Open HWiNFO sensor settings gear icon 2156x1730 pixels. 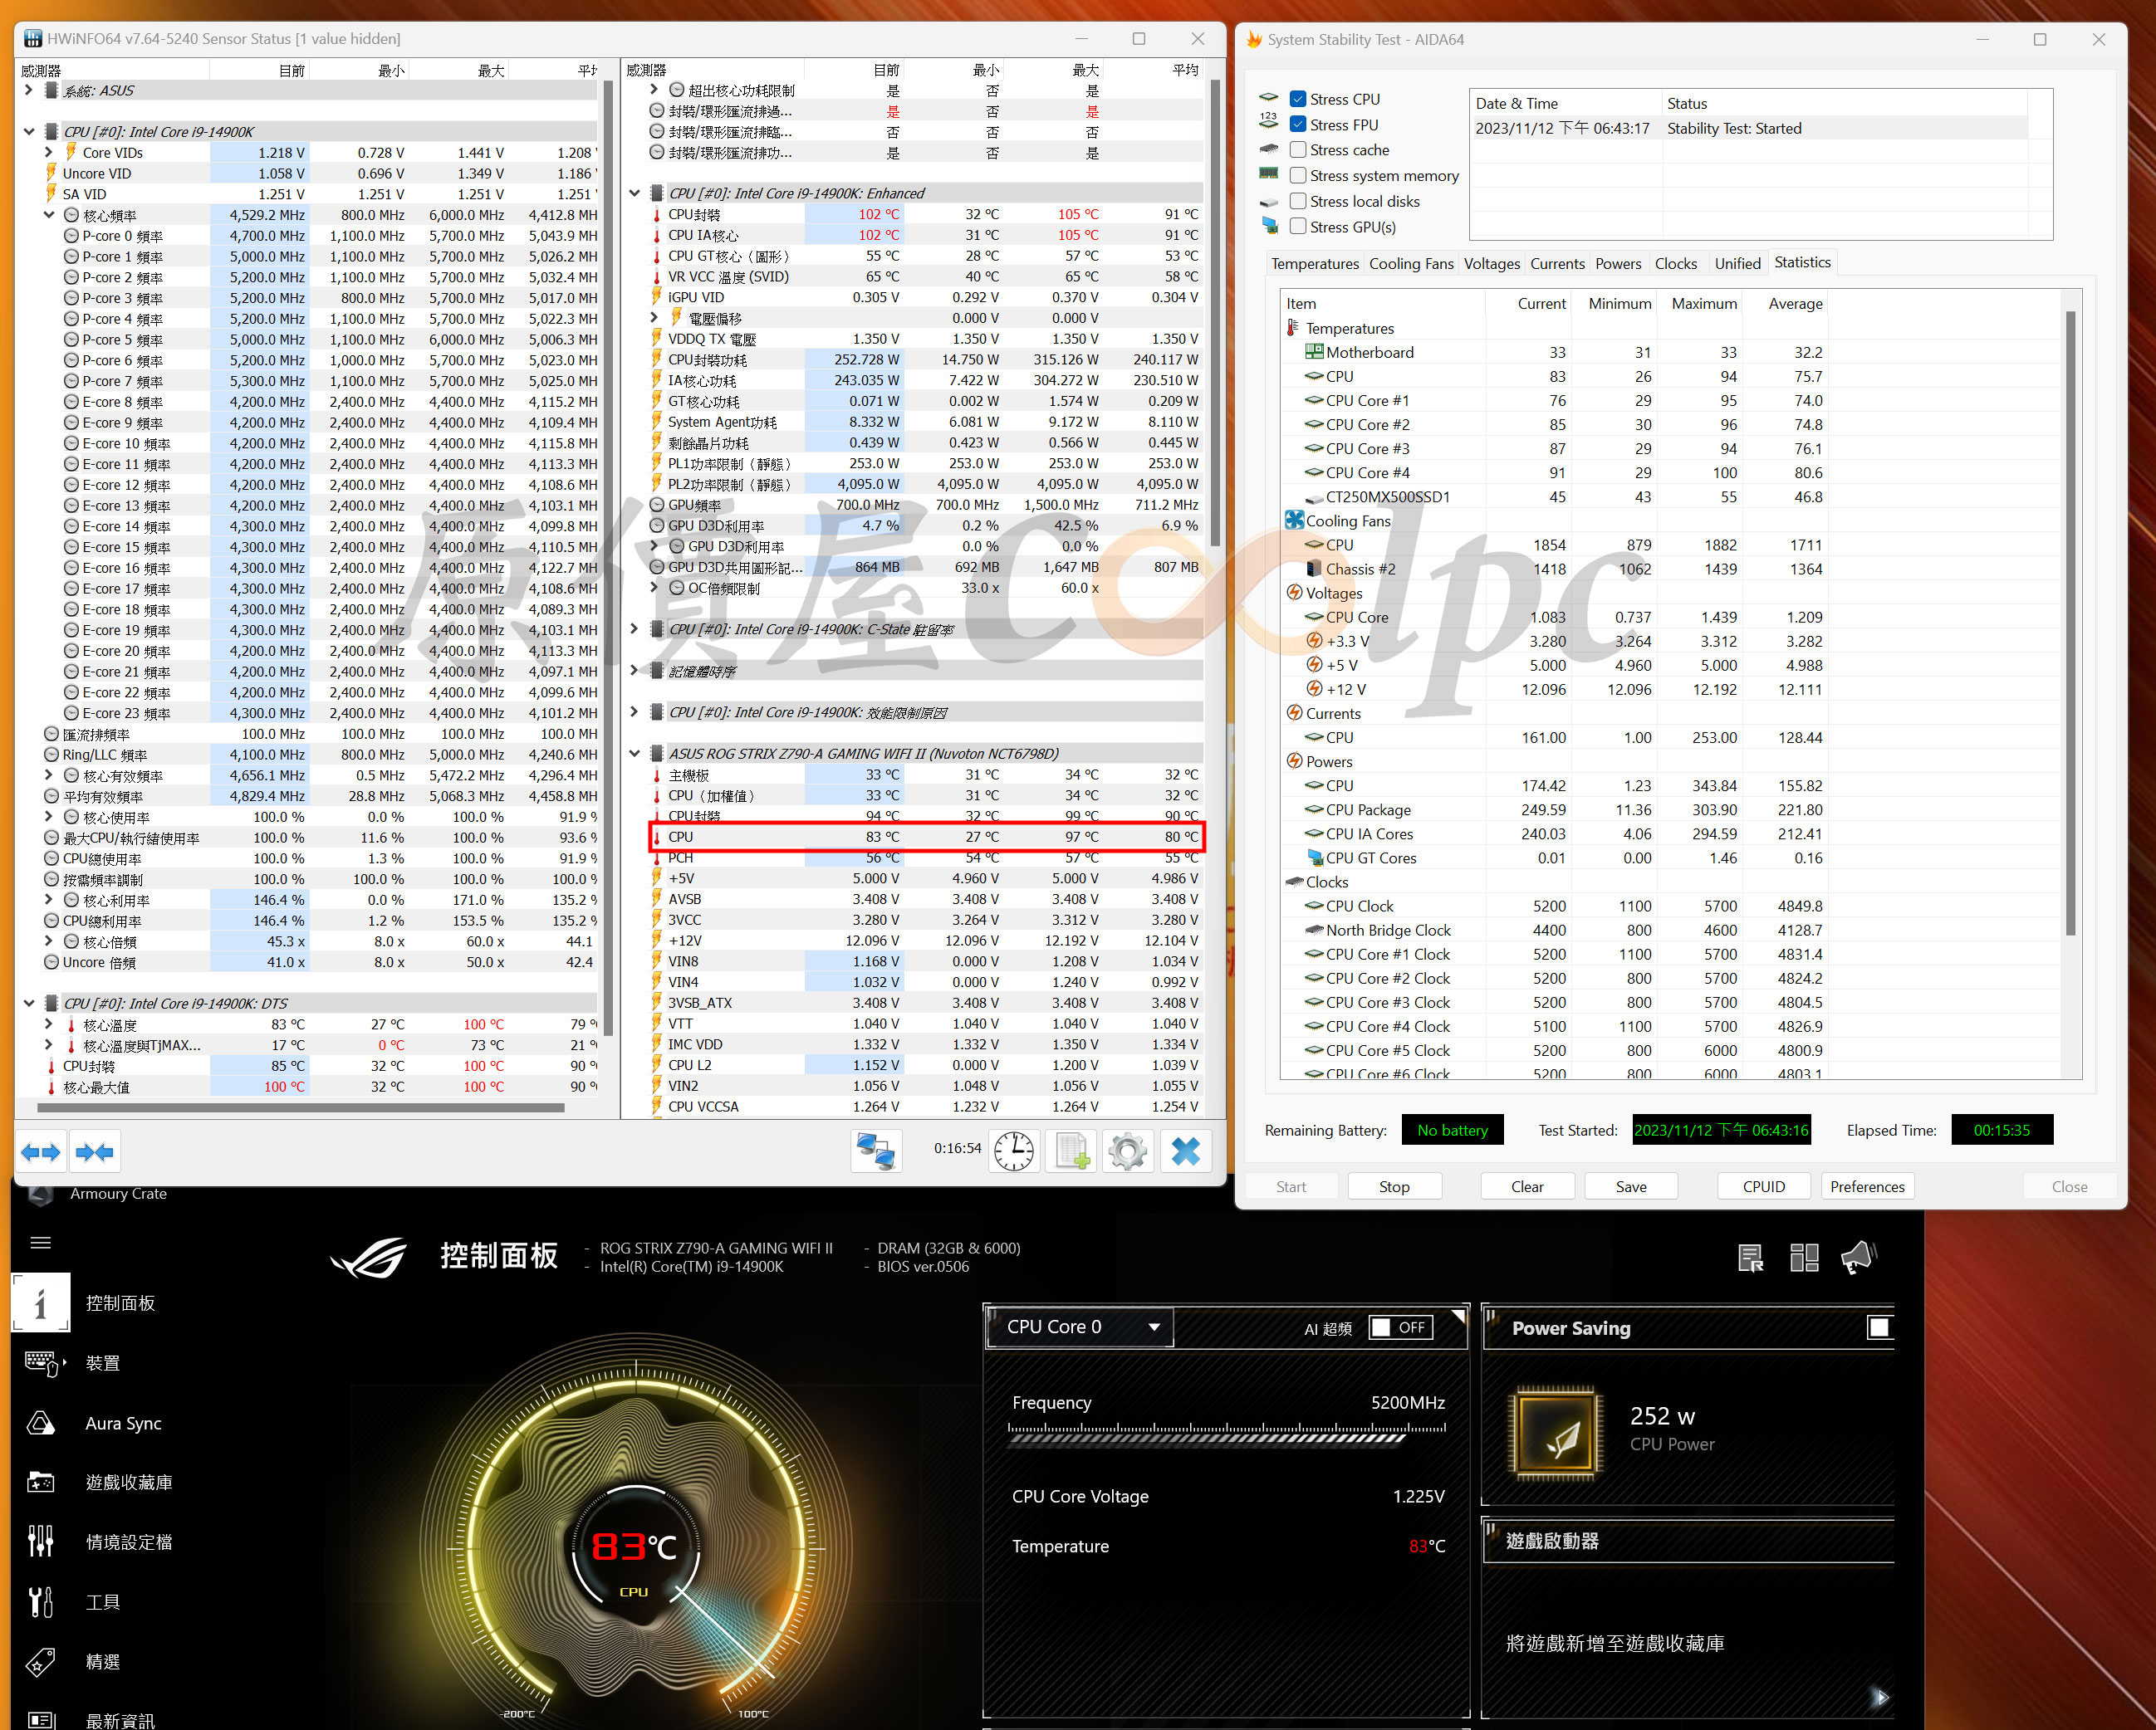tap(1128, 1151)
